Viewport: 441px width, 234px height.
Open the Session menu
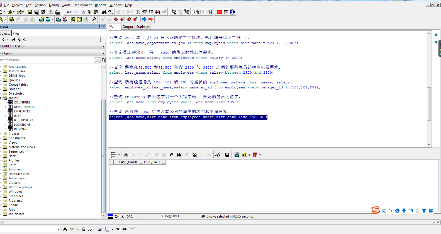coord(40,5)
